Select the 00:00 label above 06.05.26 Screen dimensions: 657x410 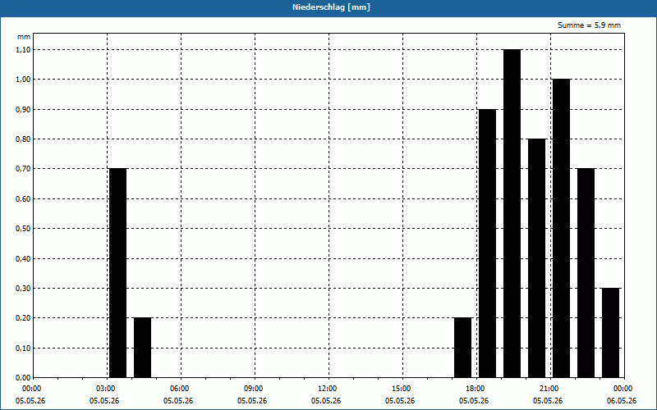pos(623,389)
